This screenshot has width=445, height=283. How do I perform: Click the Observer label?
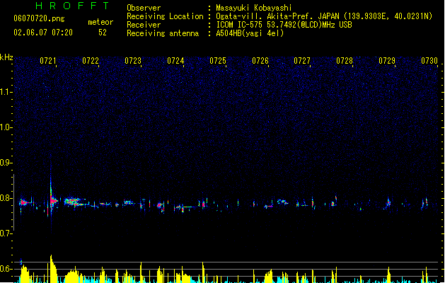pyautogui.click(x=144, y=8)
